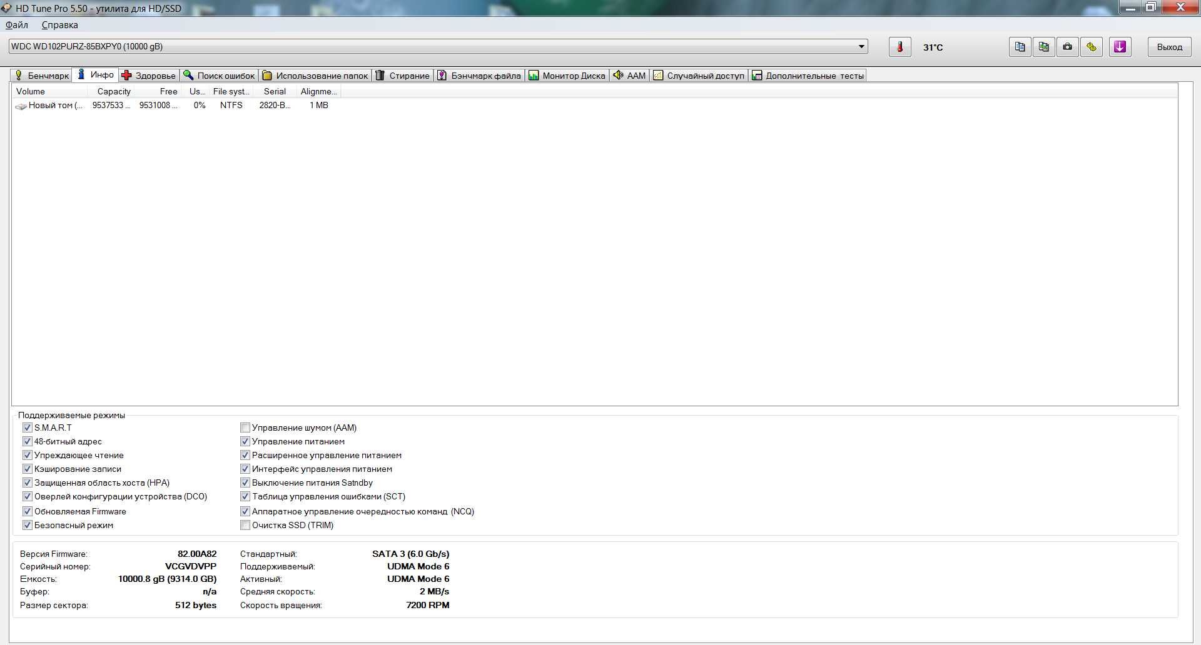Switch to the Стирание tab
1201x645 pixels.
pyautogui.click(x=402, y=76)
